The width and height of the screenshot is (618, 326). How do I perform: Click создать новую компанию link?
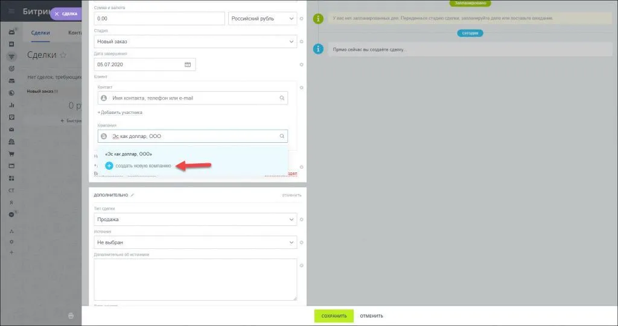click(142, 166)
